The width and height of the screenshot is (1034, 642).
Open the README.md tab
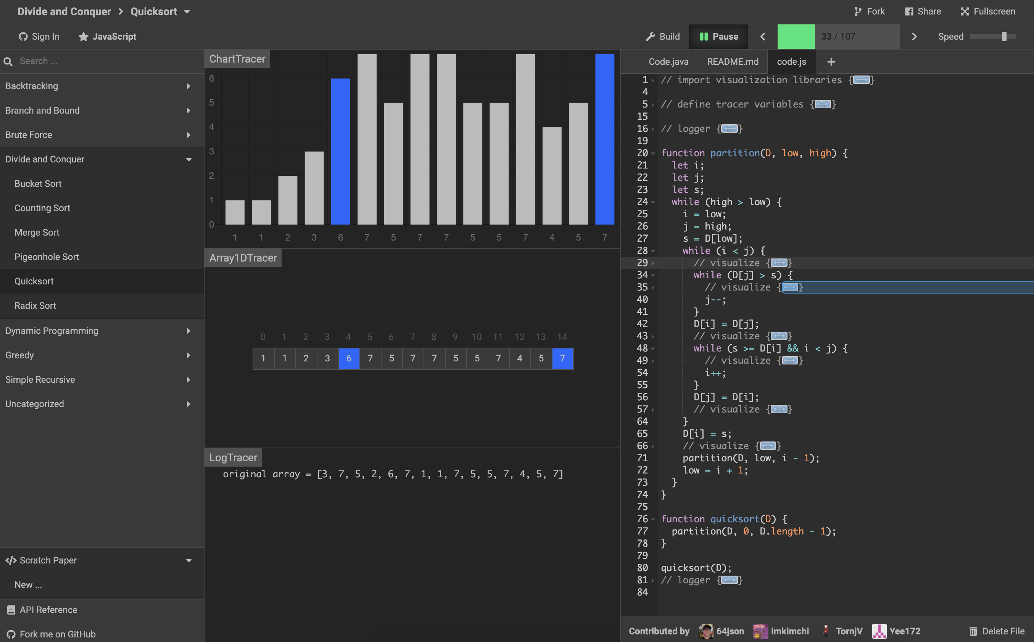click(732, 61)
